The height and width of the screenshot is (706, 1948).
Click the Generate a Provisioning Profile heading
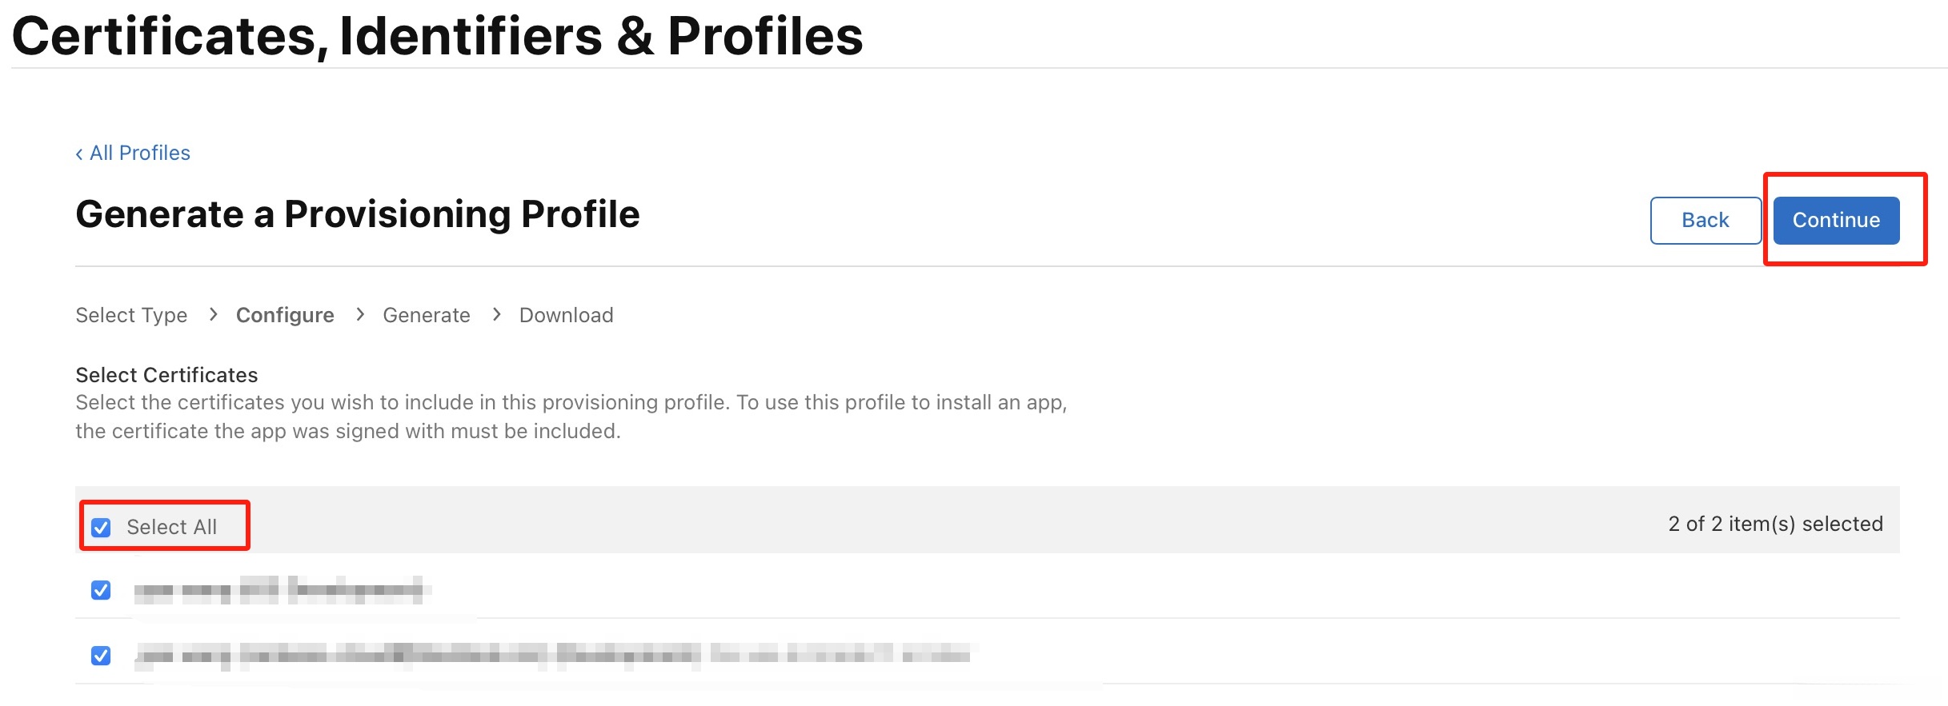(357, 214)
